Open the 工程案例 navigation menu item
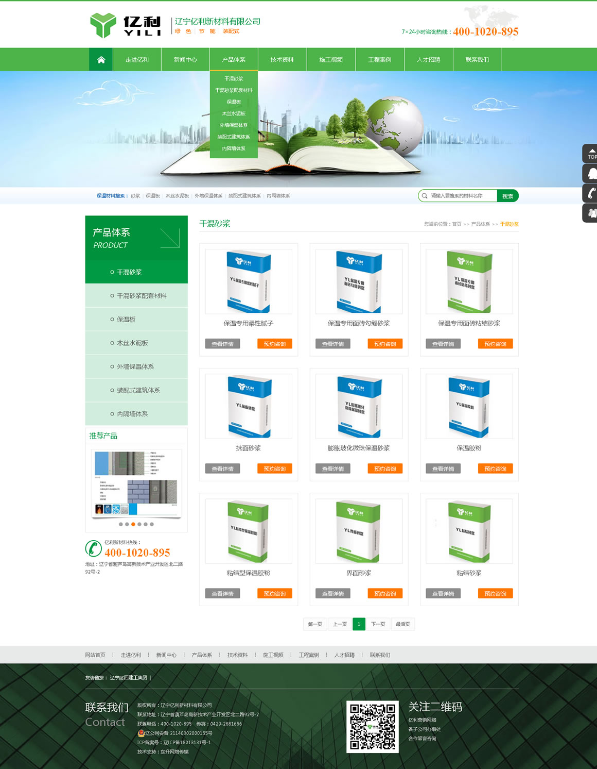 tap(379, 60)
